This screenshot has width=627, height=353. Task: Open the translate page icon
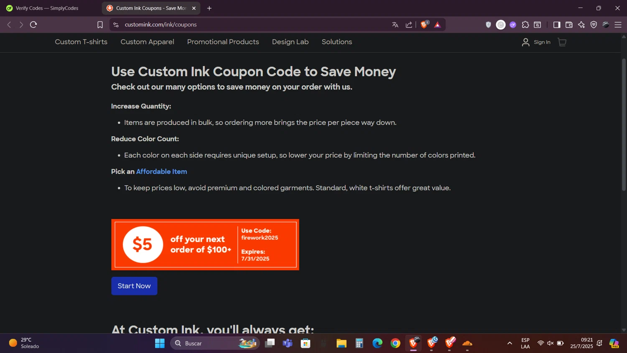click(395, 25)
